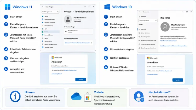Click Microsoft logo in Windows 10 Anmelden dialog

click(148, 58)
